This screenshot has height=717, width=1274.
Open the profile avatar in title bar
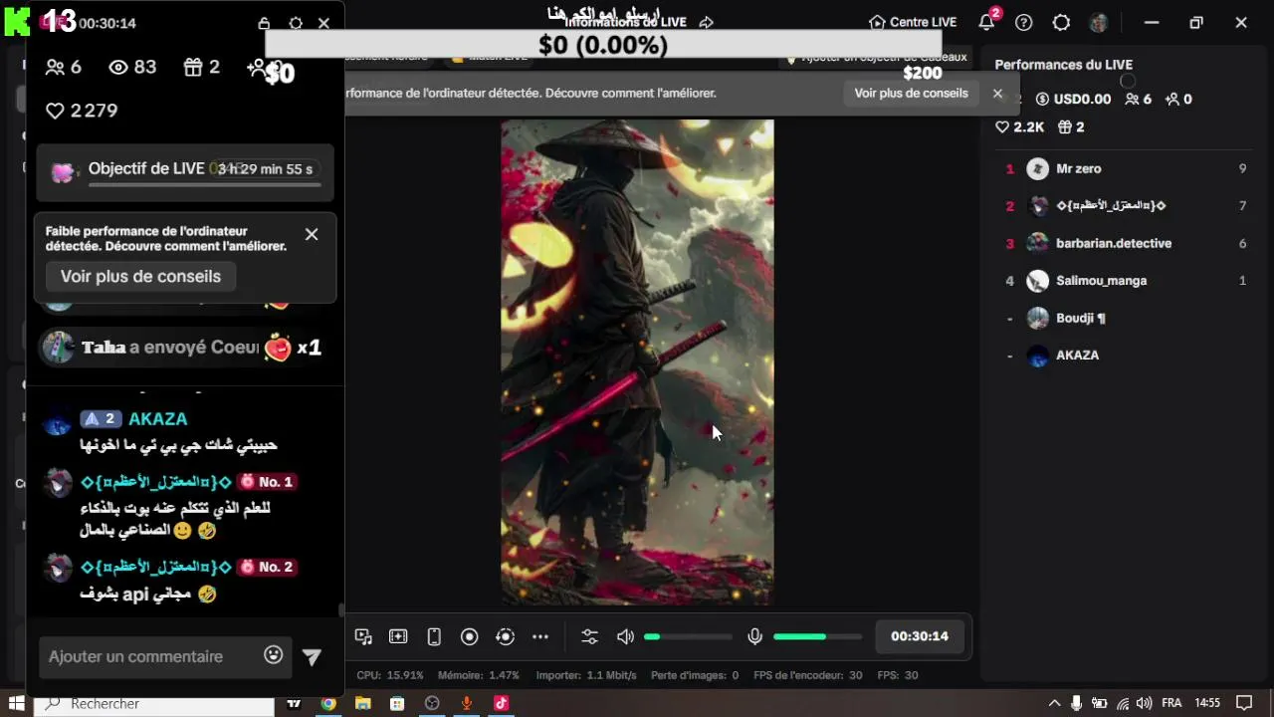1099,22
